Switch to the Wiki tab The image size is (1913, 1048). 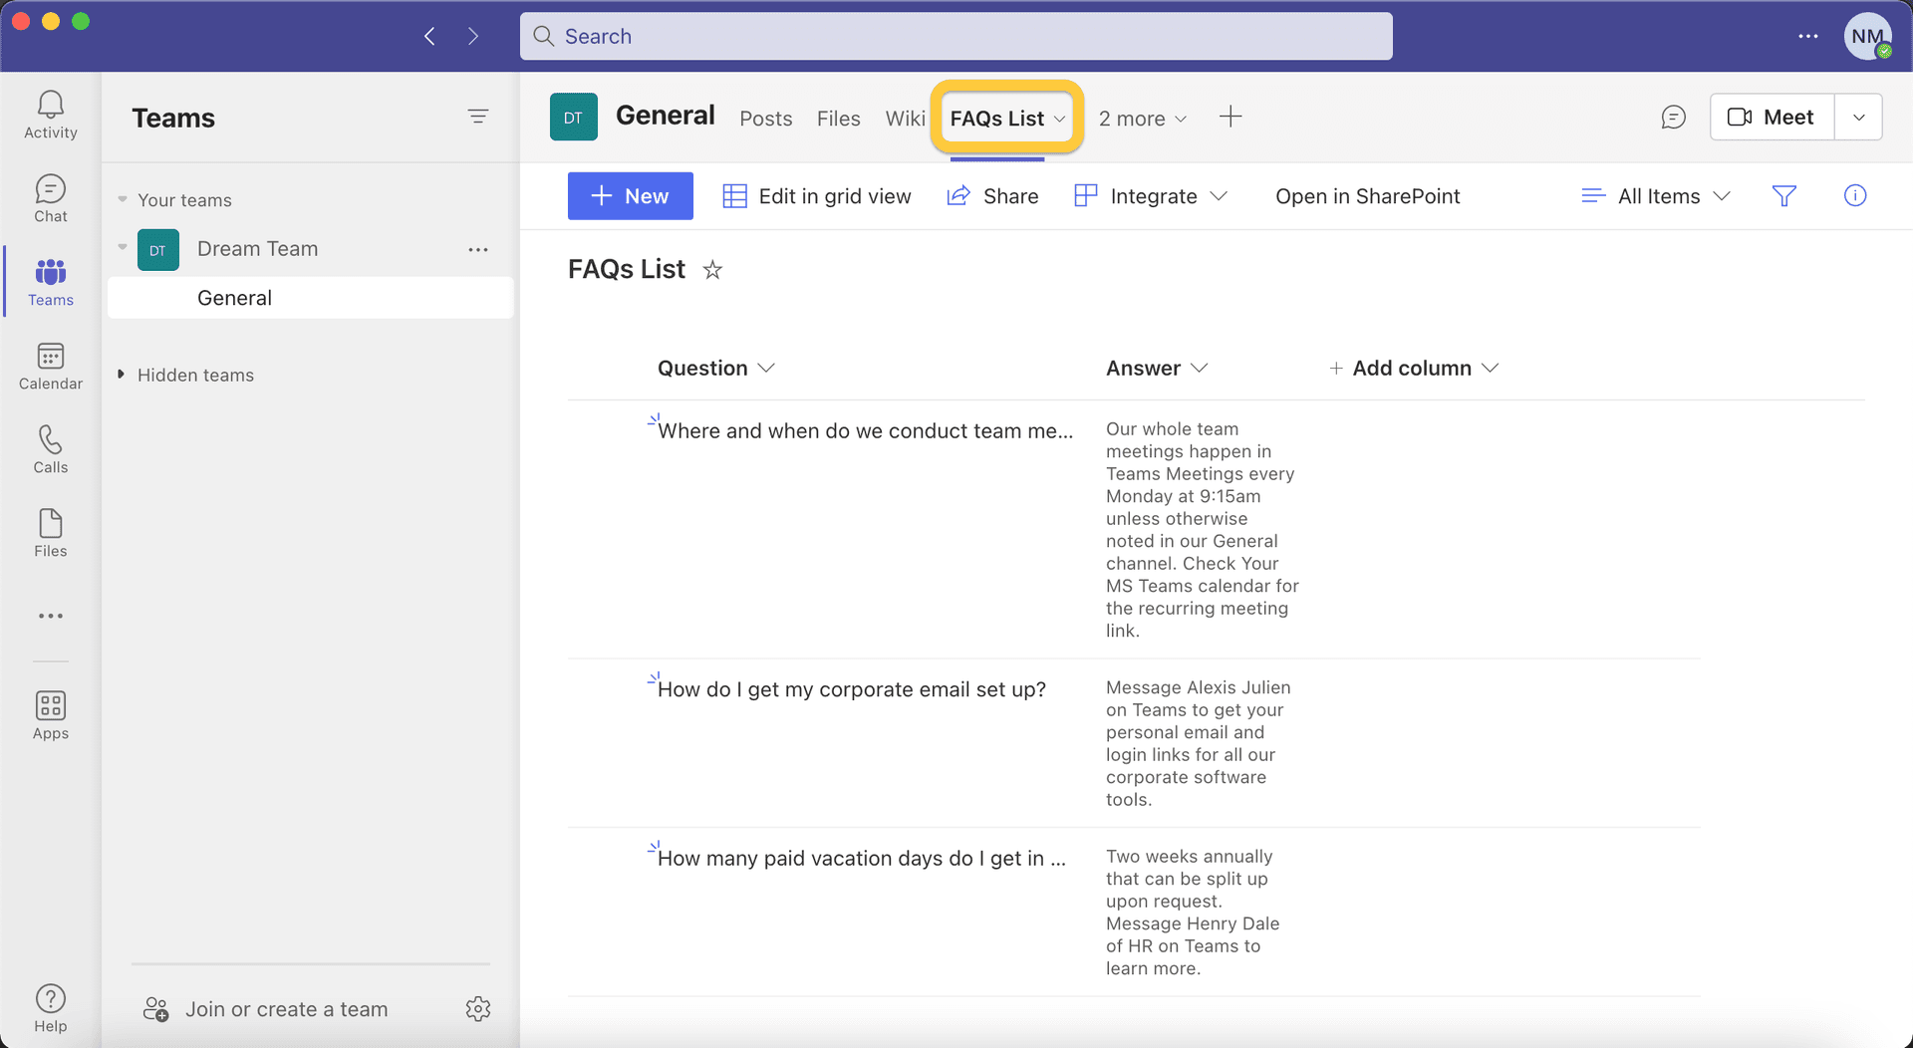click(905, 119)
